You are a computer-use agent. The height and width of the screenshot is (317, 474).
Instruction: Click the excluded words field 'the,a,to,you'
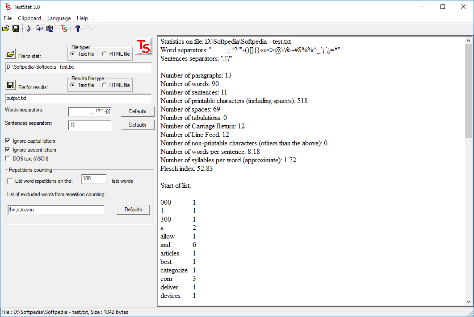point(56,210)
